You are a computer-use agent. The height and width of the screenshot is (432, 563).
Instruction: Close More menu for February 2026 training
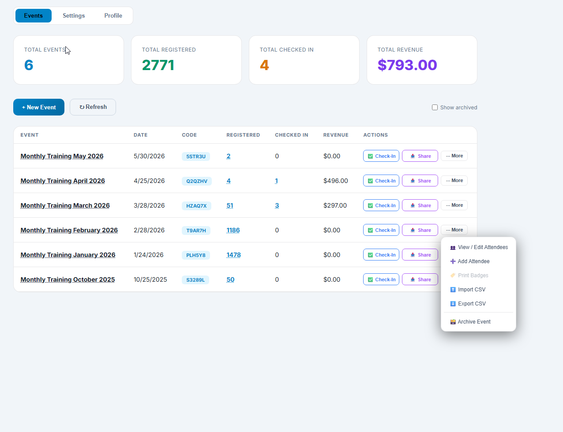coord(454,230)
